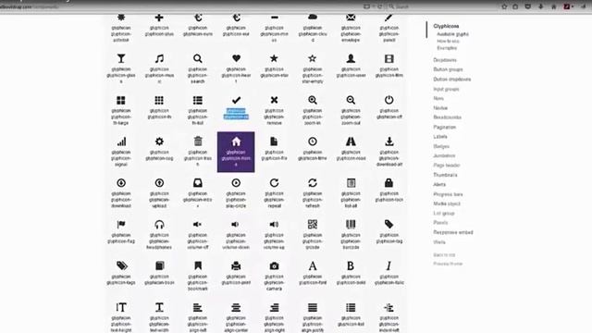This screenshot has width=592, height=333.
Task: Choose the single tag glyphicon
Action: pos(388,225)
